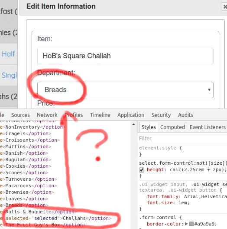The width and height of the screenshot is (227, 229).
Task: Select the Macaroons option line
Action: [x=29, y=186]
